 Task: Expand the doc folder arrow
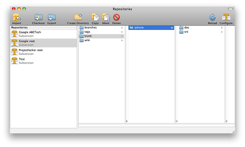click(x=222, y=28)
